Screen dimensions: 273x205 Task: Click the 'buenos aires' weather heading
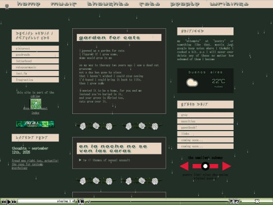click(x=205, y=72)
